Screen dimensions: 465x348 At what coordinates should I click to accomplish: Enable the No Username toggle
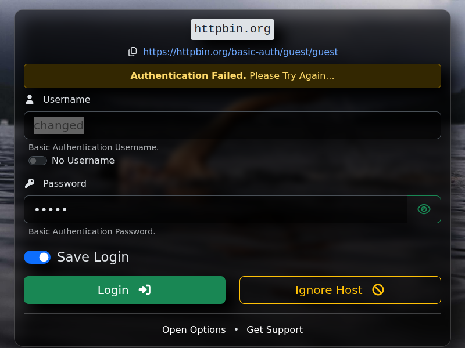point(38,161)
